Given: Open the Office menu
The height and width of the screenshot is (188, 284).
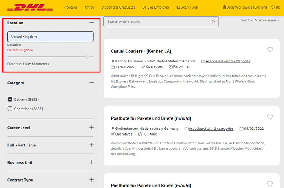Looking at the screenshot, I should 89,7.
